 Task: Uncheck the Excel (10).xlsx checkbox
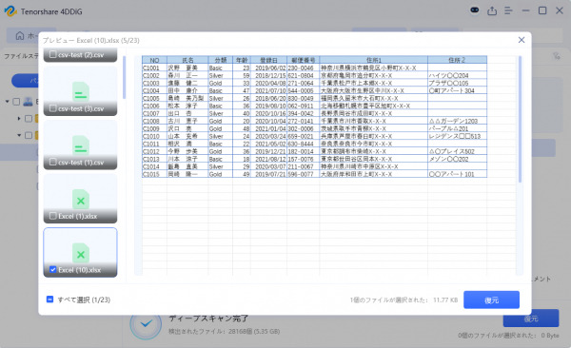tap(52, 270)
